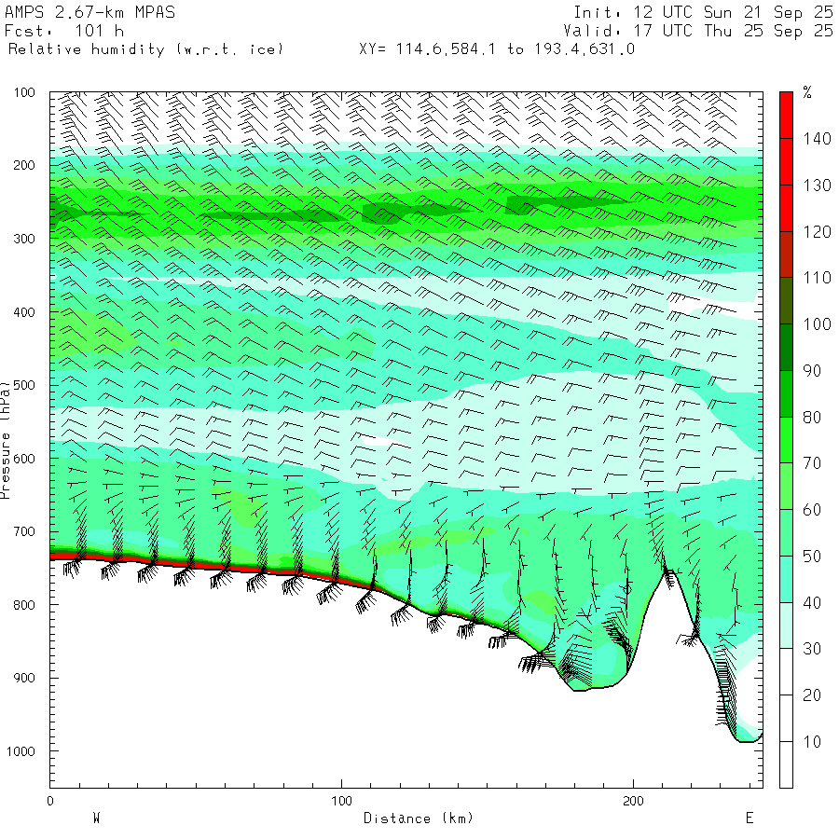Screen dimensions: 839x839
Task: Click the 'E' east endpoint label
Action: click(750, 818)
